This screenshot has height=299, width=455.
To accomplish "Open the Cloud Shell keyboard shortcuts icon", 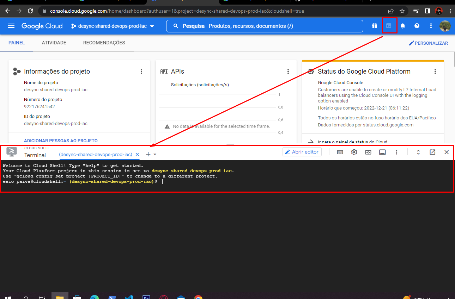I will [x=340, y=152].
